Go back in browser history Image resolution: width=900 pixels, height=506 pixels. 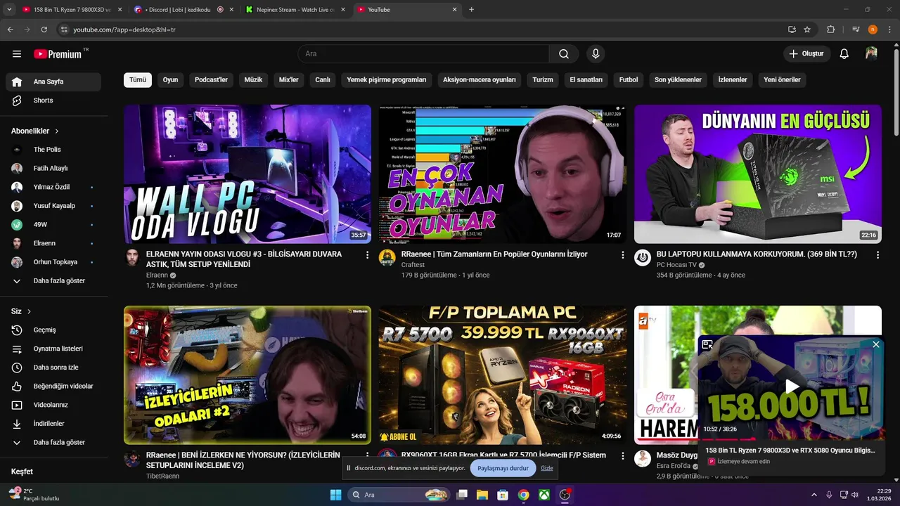point(10,30)
